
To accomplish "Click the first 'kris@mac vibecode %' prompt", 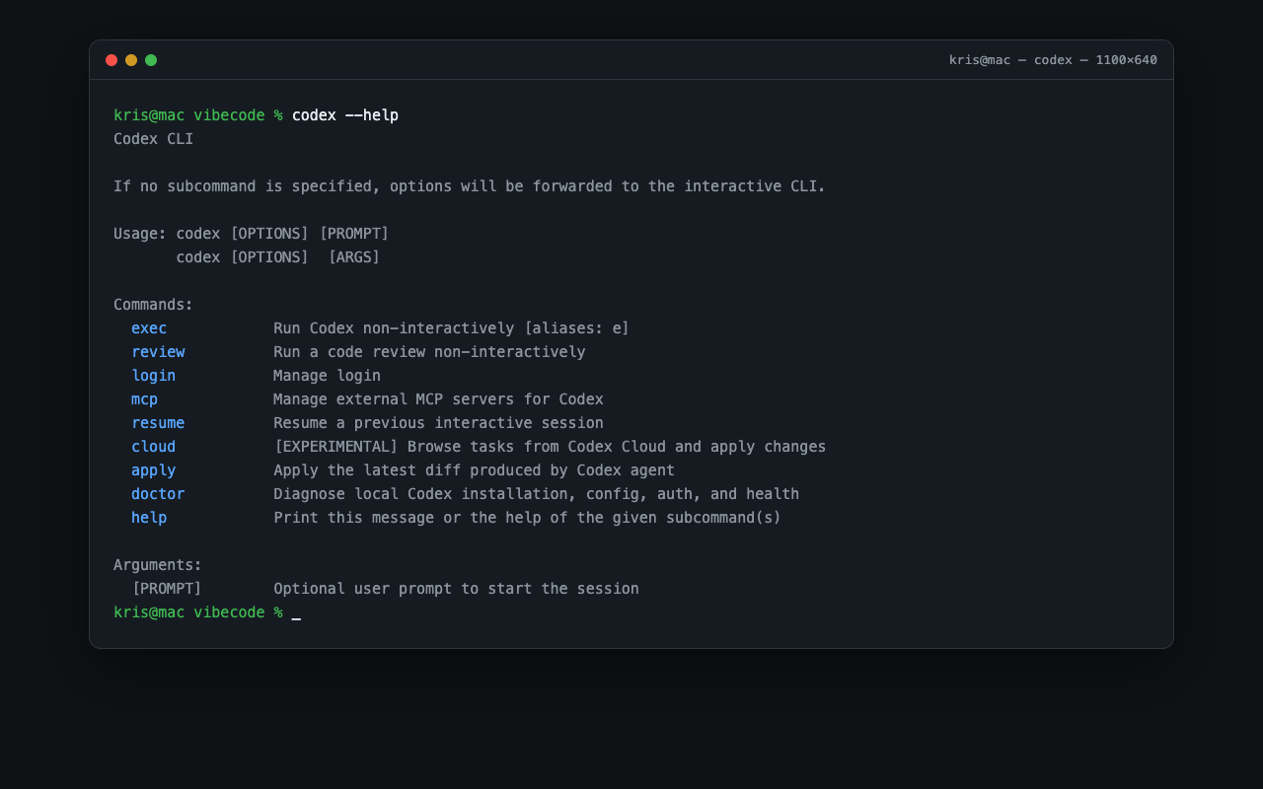I will coord(198,115).
